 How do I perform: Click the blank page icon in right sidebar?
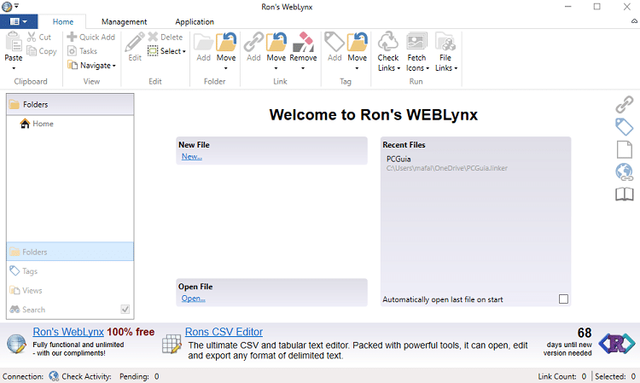tap(625, 149)
